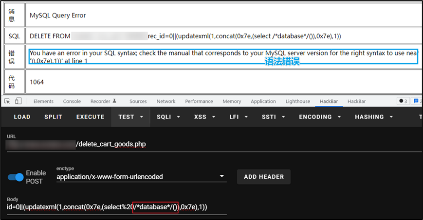Toggle the Enable POST switch
This screenshot has width=423, height=220.
(x=16, y=177)
